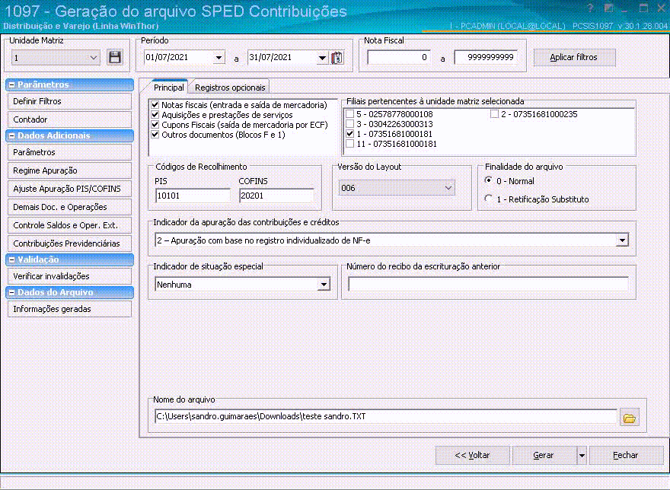Click Aplicar filtros button

pyautogui.click(x=574, y=57)
